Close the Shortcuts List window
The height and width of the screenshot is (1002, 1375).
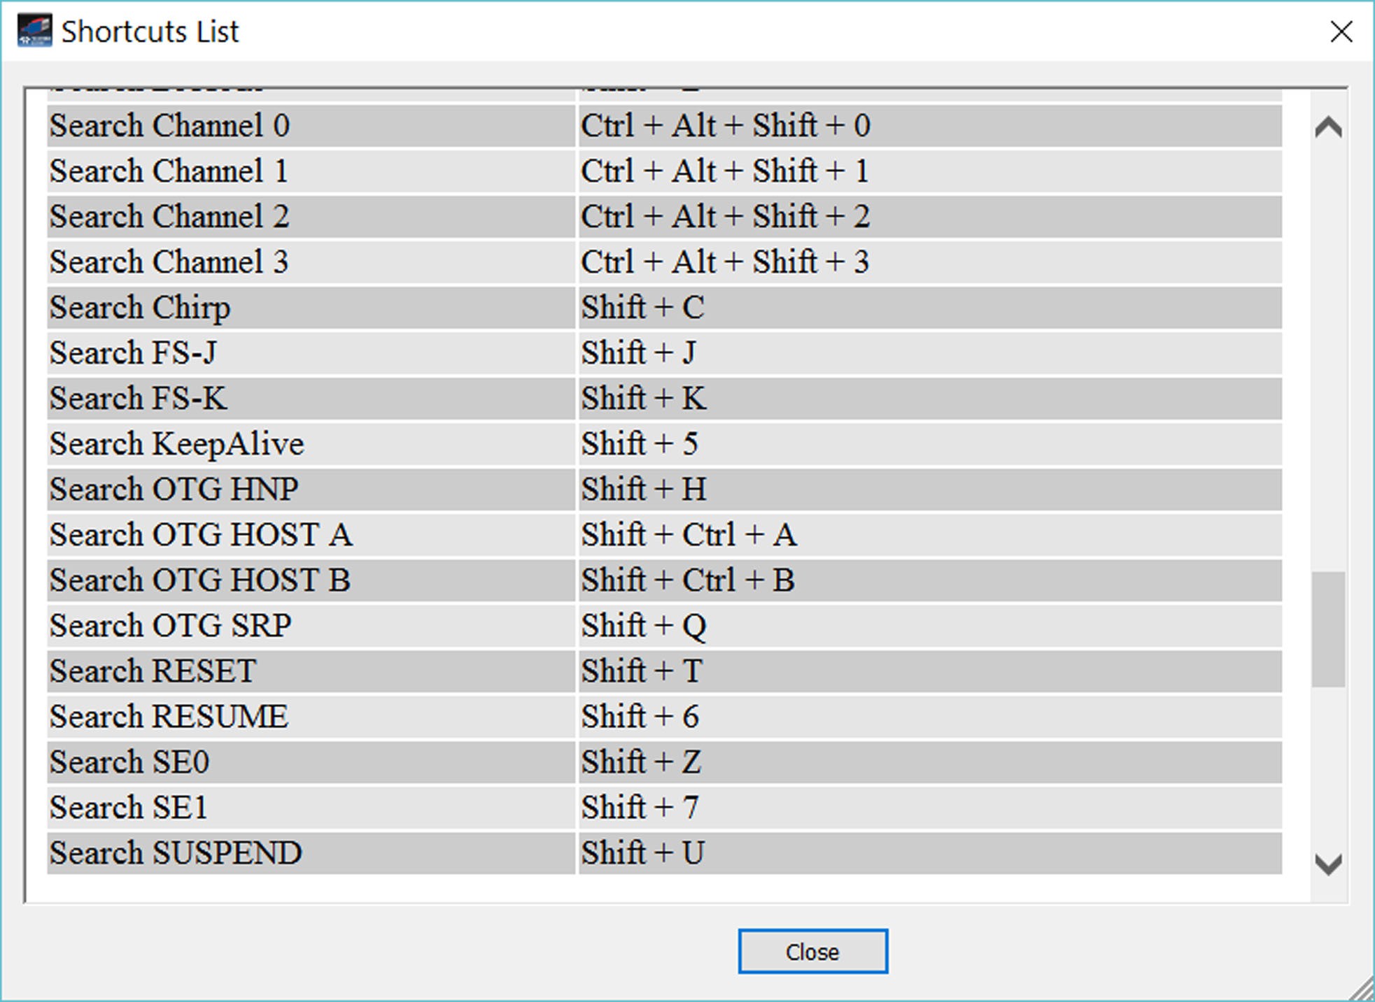tap(1341, 31)
